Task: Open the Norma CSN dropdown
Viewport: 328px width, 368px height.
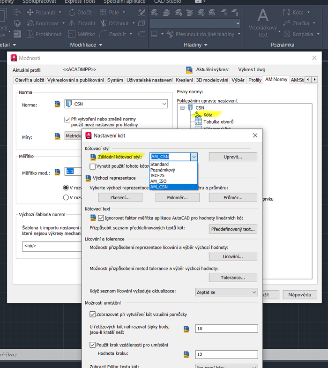Action: pyautogui.click(x=116, y=104)
